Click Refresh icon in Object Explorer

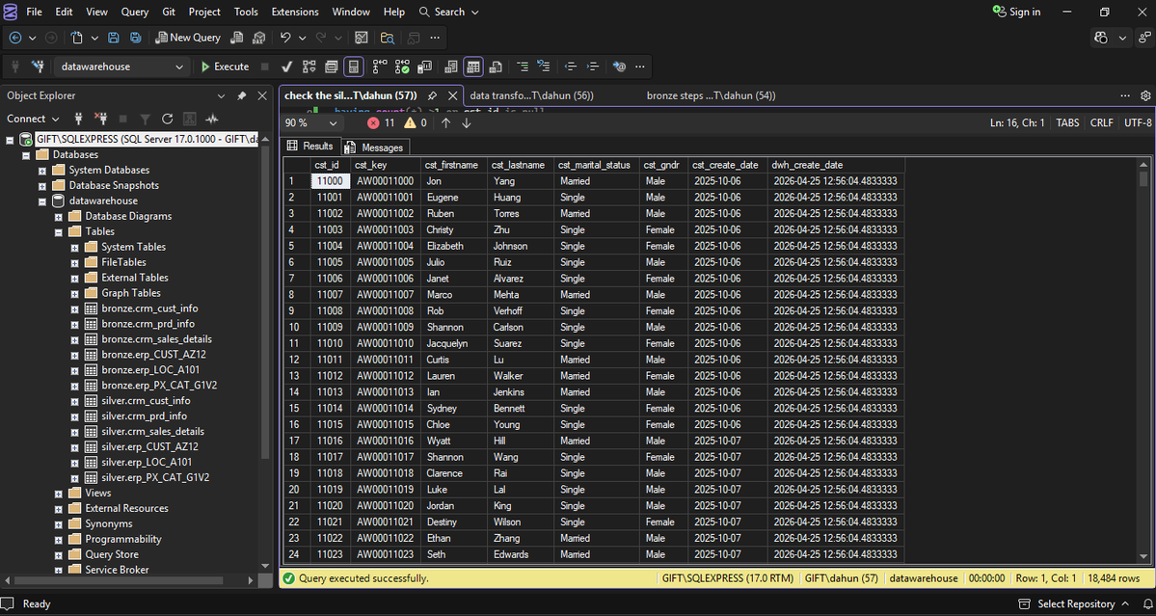pos(168,119)
